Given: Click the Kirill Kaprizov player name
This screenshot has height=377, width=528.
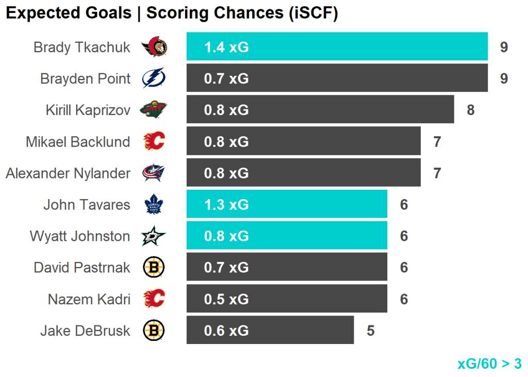Looking at the screenshot, I should (88, 110).
